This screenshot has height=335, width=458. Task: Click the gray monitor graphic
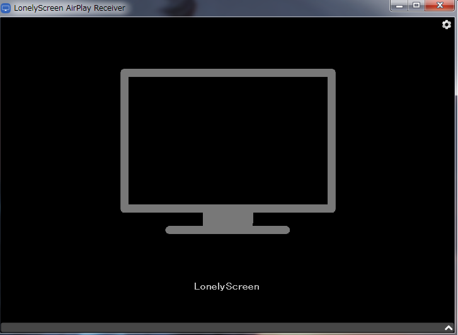coord(228,151)
